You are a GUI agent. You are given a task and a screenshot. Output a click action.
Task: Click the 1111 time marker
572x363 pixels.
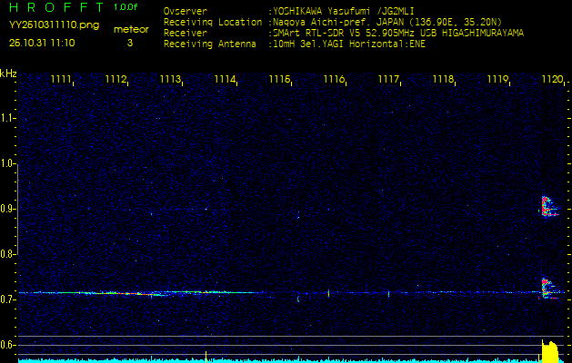click(62, 80)
